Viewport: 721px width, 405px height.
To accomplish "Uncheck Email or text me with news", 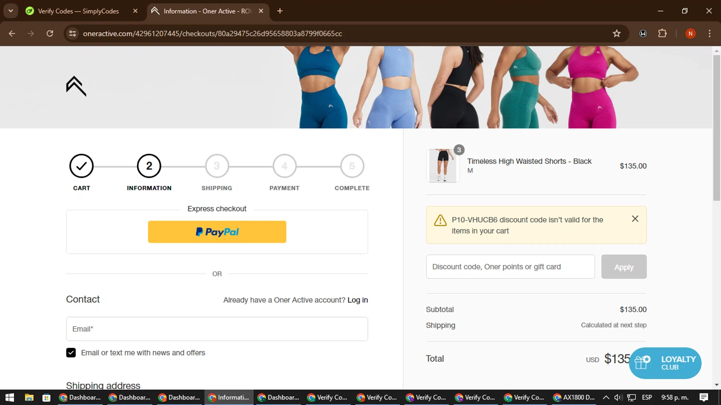I will click(71, 353).
